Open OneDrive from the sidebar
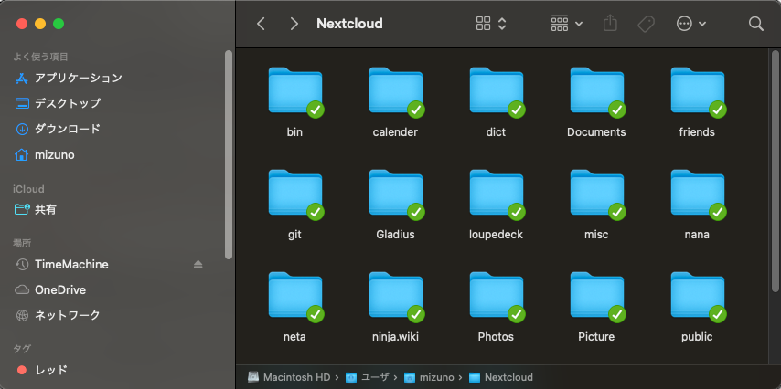The image size is (781, 389). pyautogui.click(x=59, y=289)
